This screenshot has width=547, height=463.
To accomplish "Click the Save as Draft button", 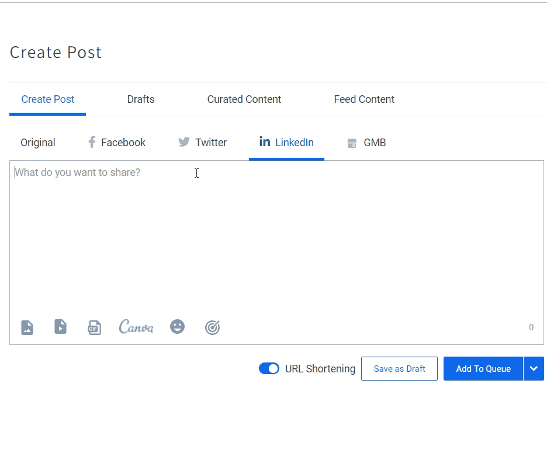I will 399,368.
